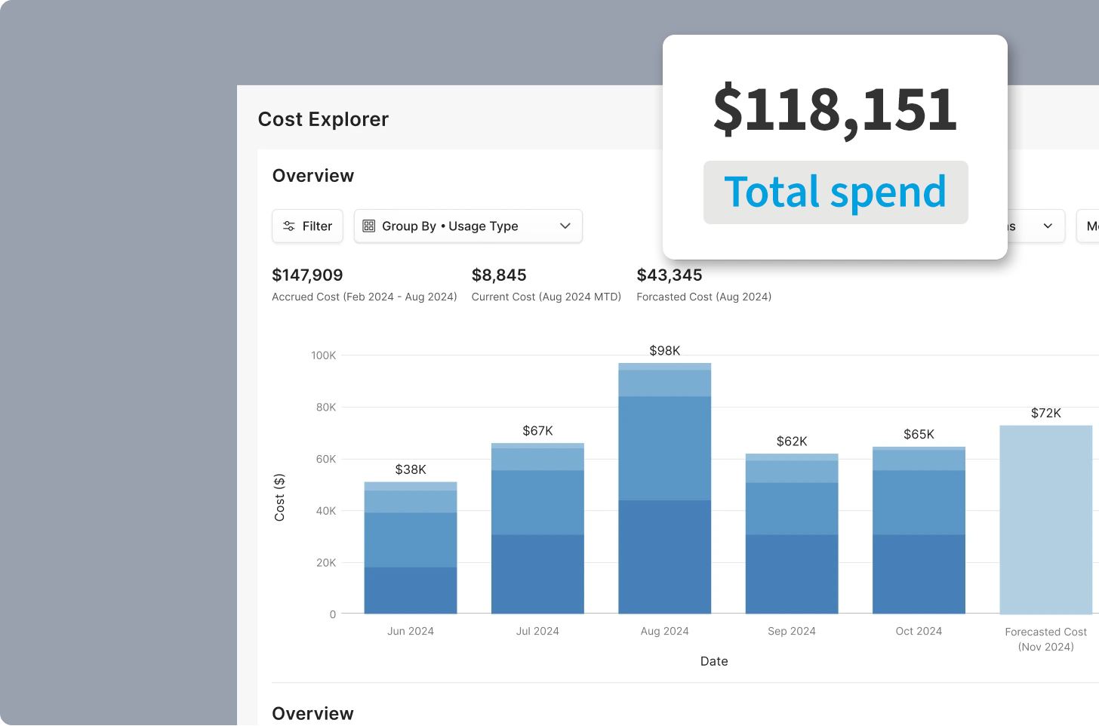Click the lower Overview section heading

click(312, 713)
